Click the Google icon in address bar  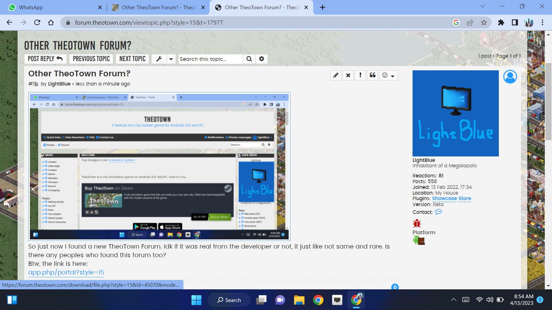pyautogui.click(x=456, y=22)
